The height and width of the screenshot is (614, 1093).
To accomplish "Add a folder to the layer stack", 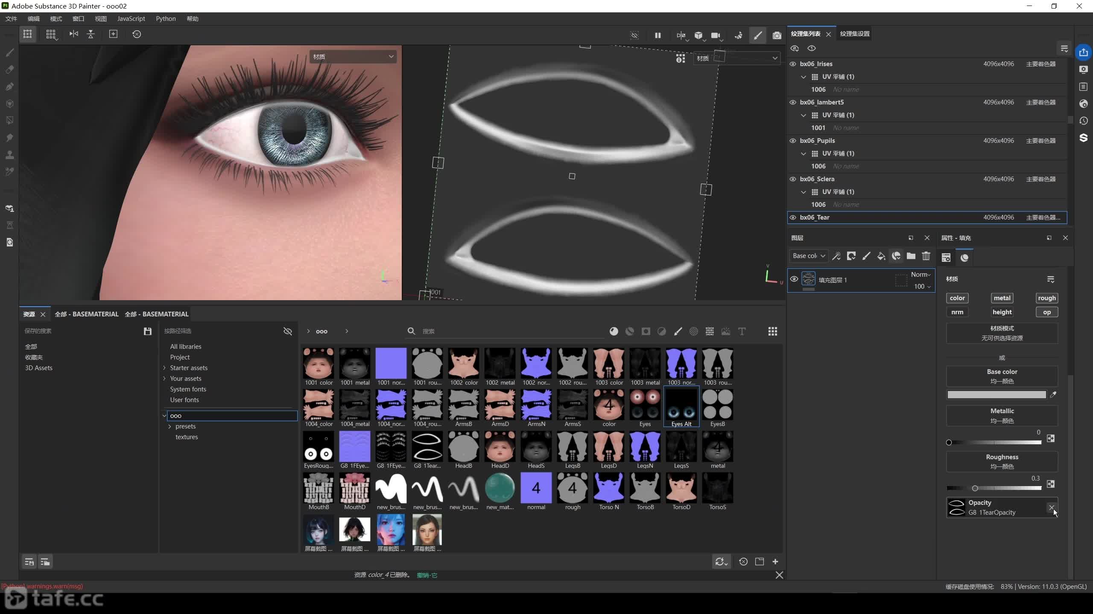I will (911, 256).
